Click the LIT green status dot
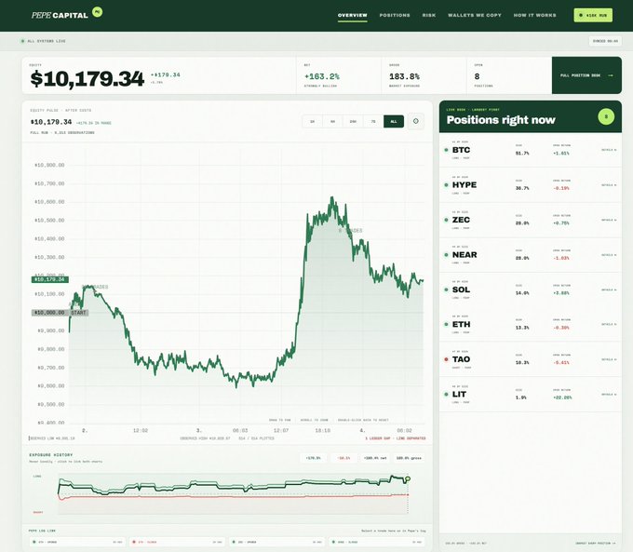The image size is (633, 552). [x=446, y=395]
